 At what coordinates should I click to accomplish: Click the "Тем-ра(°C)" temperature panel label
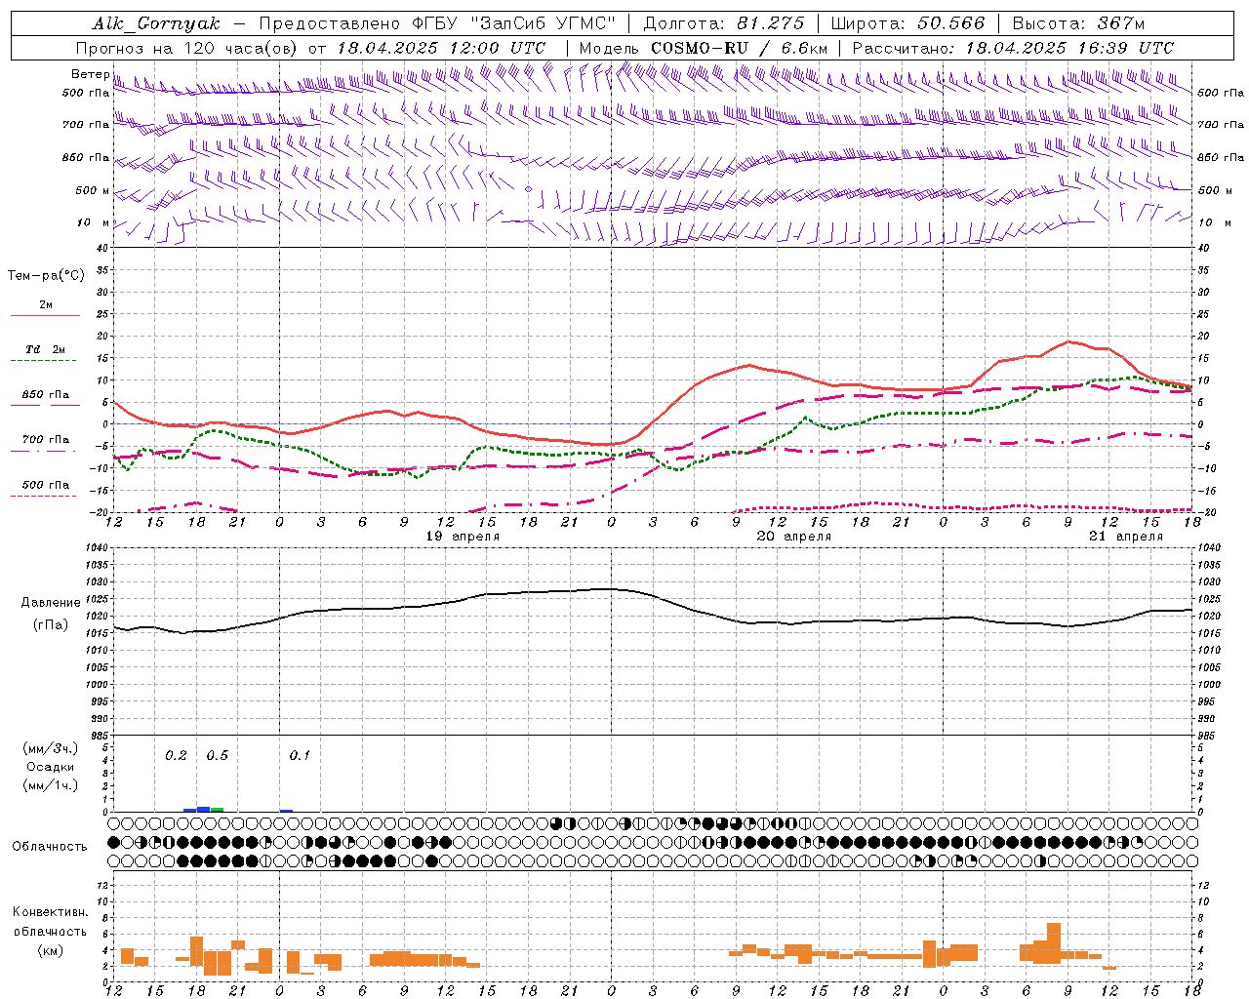[46, 276]
